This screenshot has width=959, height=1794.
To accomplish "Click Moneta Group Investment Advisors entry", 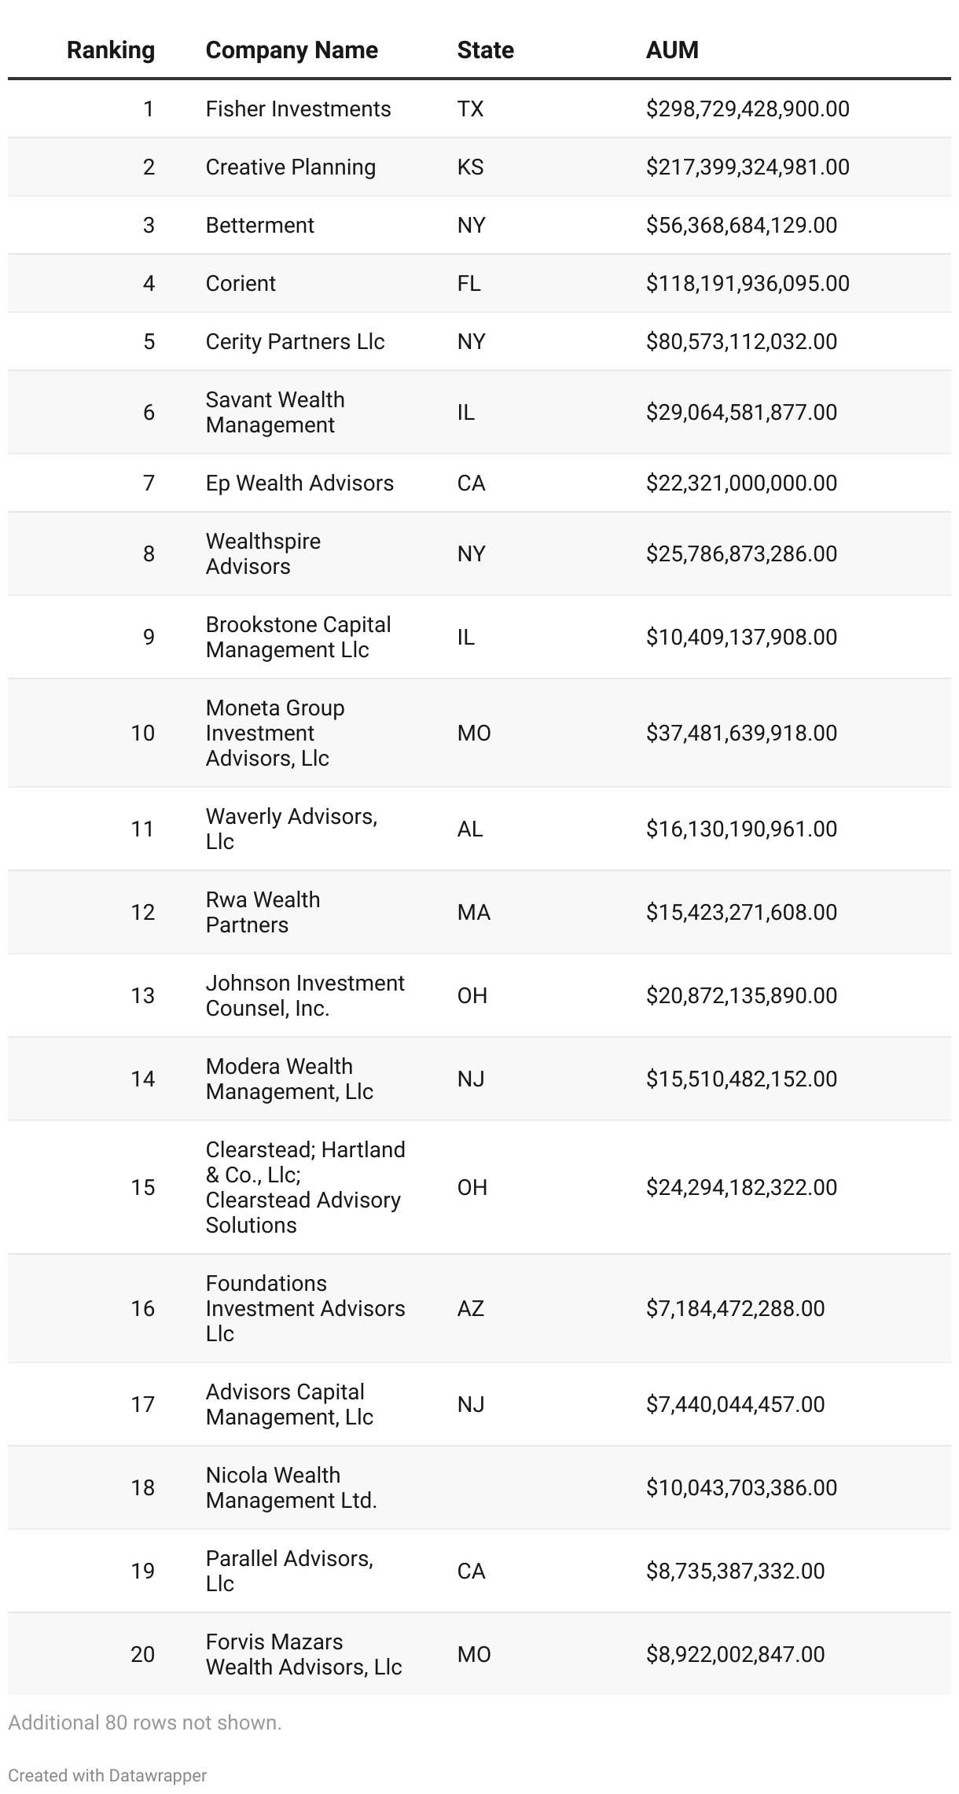I will click(x=275, y=733).
